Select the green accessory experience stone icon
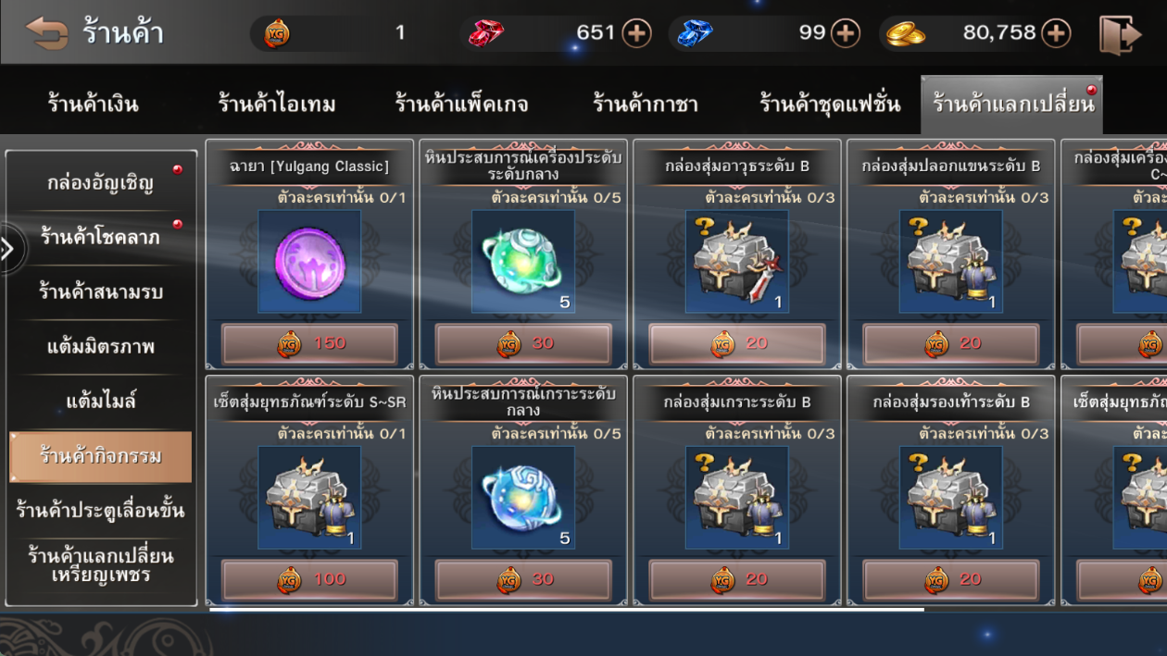The image size is (1167, 656). [x=523, y=262]
